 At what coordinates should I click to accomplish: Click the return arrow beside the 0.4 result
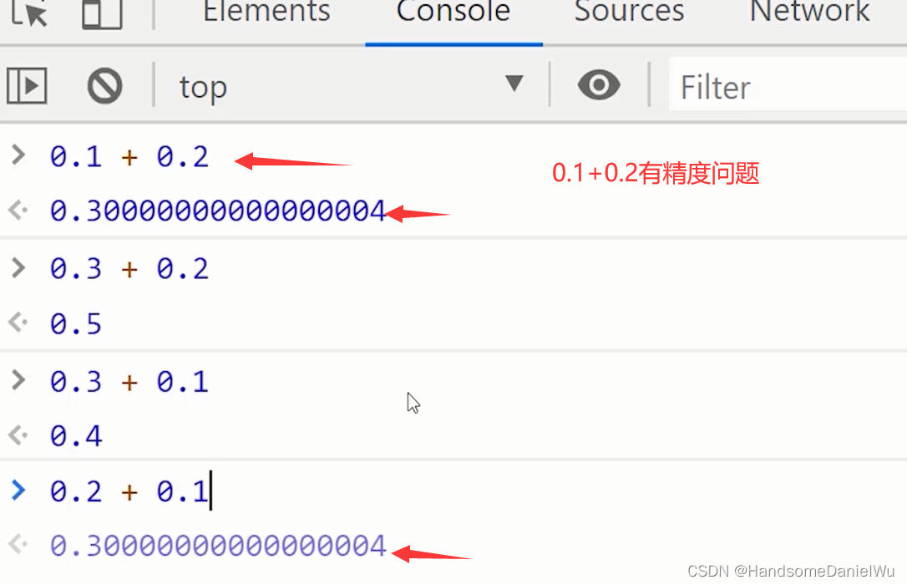pyautogui.click(x=17, y=435)
